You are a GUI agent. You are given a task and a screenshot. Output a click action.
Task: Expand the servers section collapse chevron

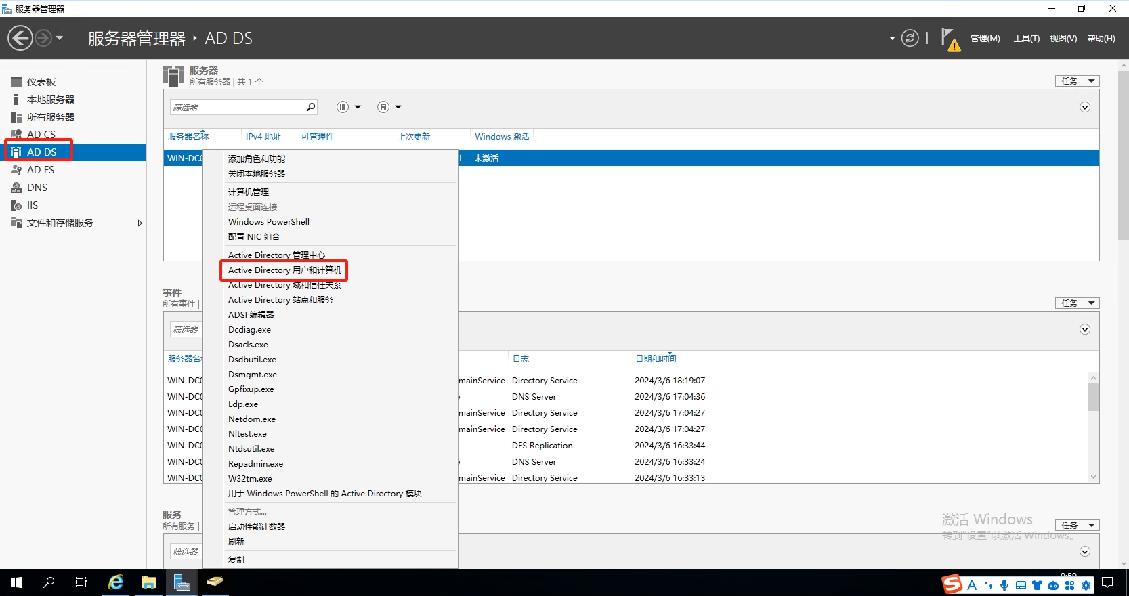point(1084,108)
